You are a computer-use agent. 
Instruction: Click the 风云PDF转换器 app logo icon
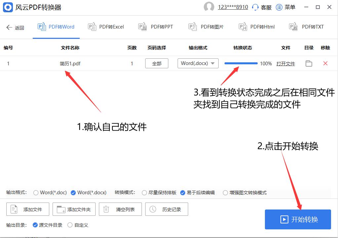(8, 7)
